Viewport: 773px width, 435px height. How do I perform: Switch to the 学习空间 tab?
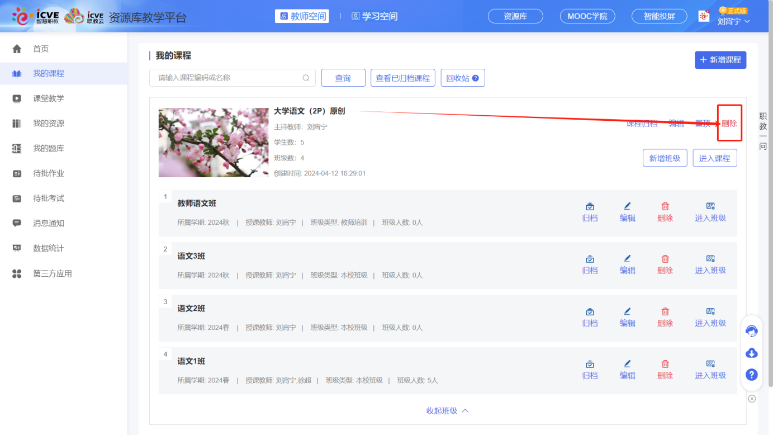coord(376,16)
